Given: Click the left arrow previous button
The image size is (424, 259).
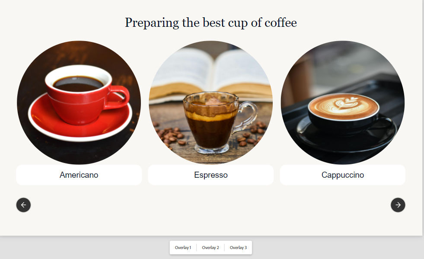Looking at the screenshot, I should click(x=23, y=205).
